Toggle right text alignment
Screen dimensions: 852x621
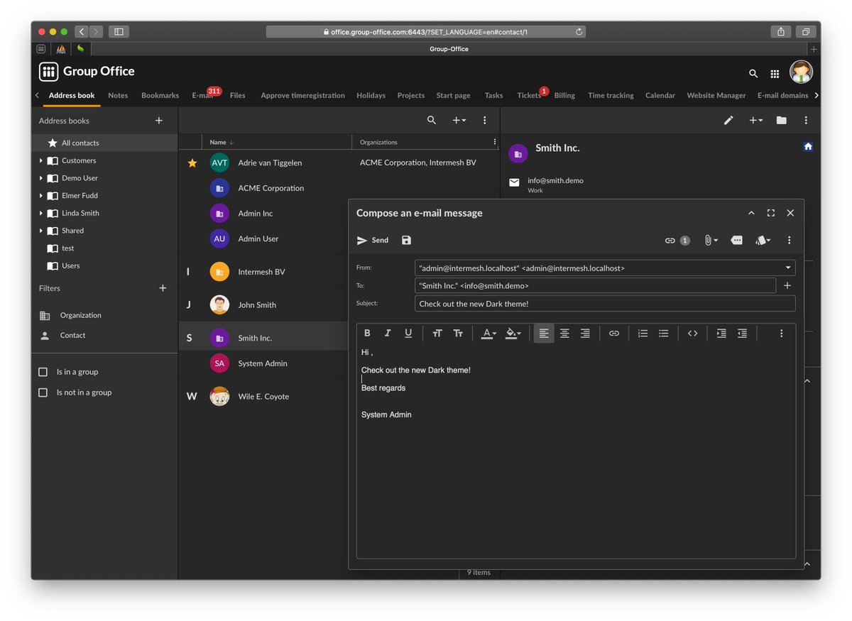coord(585,334)
